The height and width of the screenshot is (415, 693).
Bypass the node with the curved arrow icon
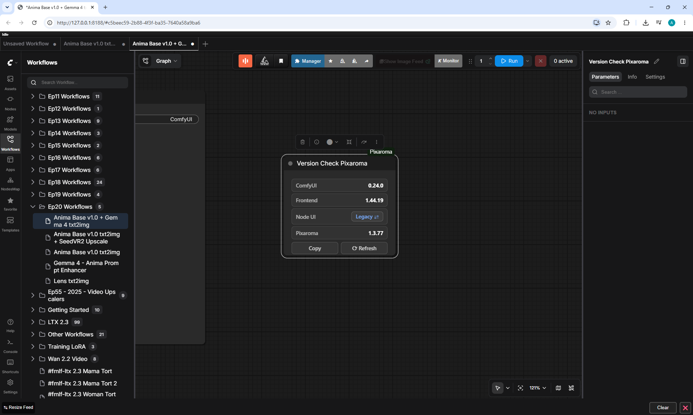click(364, 142)
